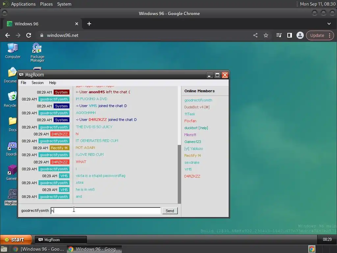
Task: Open the MsgRoom Session menu
Action: [38, 83]
